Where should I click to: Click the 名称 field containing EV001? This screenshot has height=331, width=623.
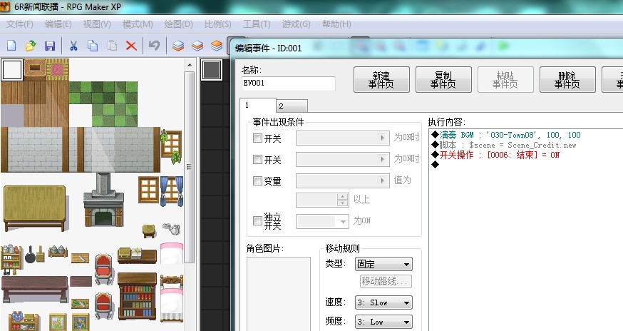tap(289, 83)
